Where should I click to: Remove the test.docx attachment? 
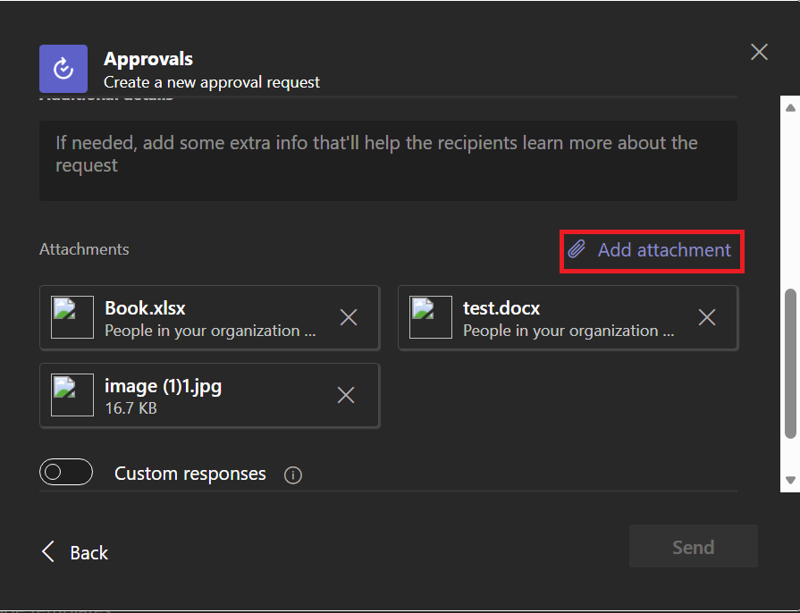(707, 317)
